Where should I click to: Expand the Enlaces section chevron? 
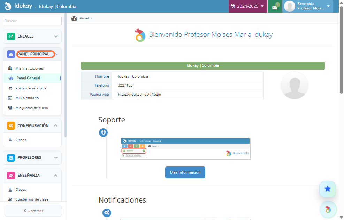[x=56, y=36]
